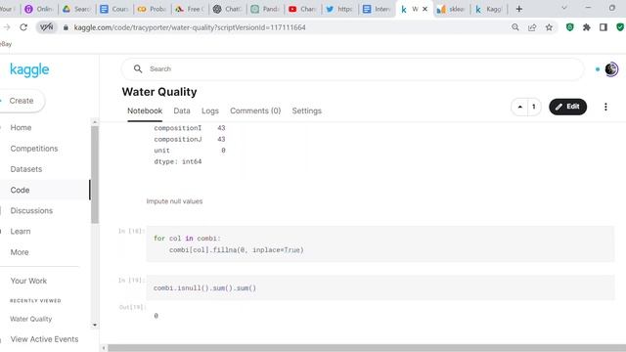
Task: Switch to the ChatGPT browser tab
Action: [x=227, y=9]
